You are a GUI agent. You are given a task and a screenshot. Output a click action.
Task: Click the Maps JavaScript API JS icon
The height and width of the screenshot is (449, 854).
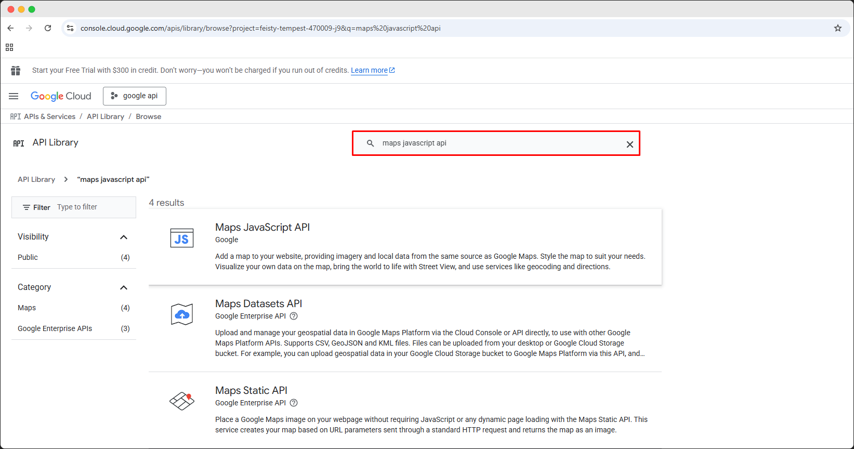(x=182, y=239)
